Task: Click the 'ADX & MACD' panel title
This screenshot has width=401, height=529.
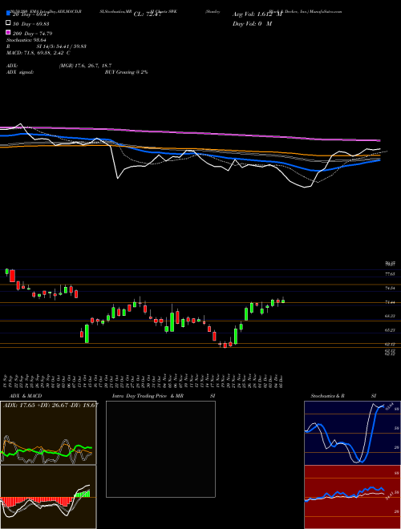Action: click(24, 396)
